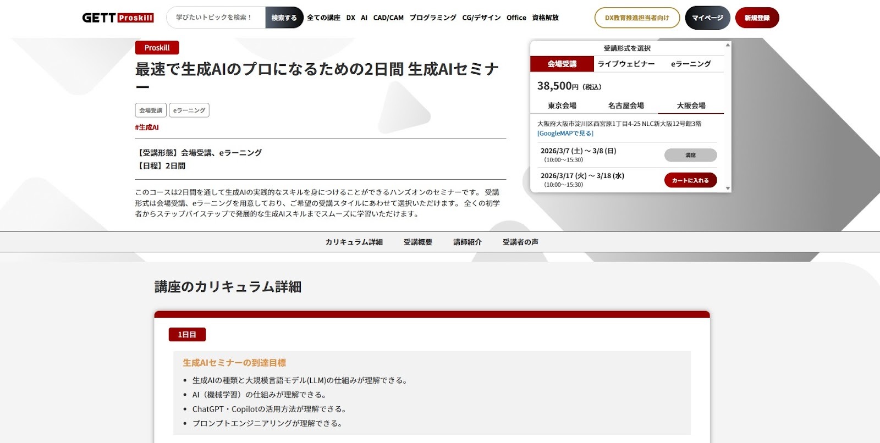This screenshot has height=443, width=880.
Task: Open マイページ
Action: 707,18
